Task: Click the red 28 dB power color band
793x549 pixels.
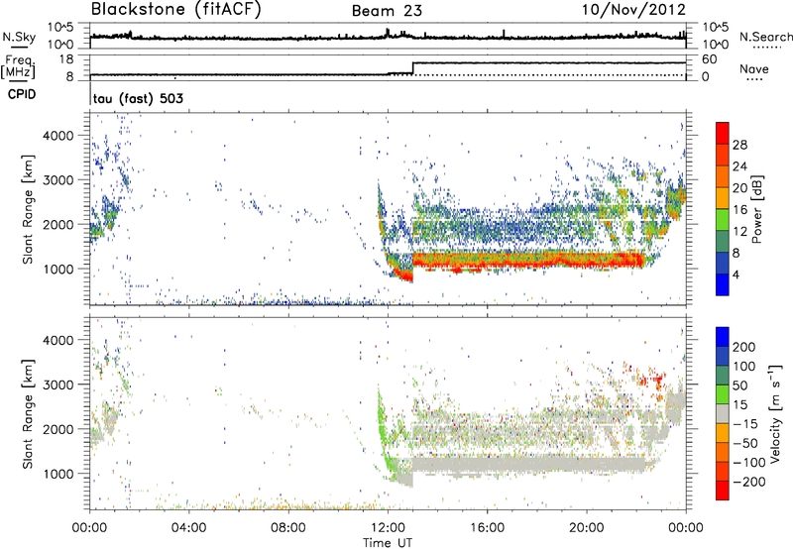Action: click(x=723, y=133)
